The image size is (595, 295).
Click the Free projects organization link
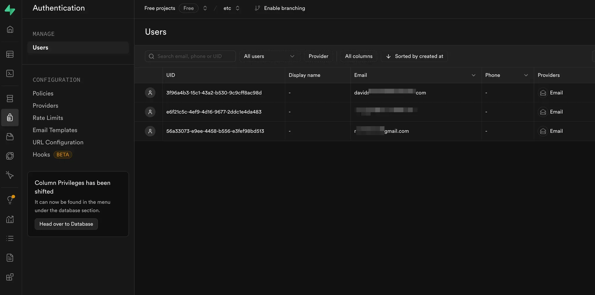160,8
